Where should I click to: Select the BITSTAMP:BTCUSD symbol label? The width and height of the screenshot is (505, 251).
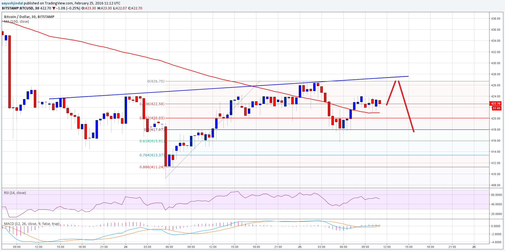18,8
